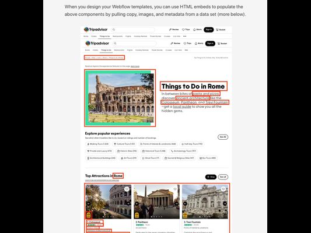Select Sacred & Religious Sites chip
The height and width of the screenshot is (233, 311).
coord(179,158)
